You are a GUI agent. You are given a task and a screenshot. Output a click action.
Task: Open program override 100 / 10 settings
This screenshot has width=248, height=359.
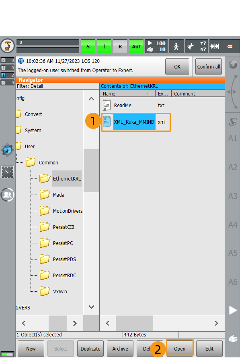coord(156,46)
